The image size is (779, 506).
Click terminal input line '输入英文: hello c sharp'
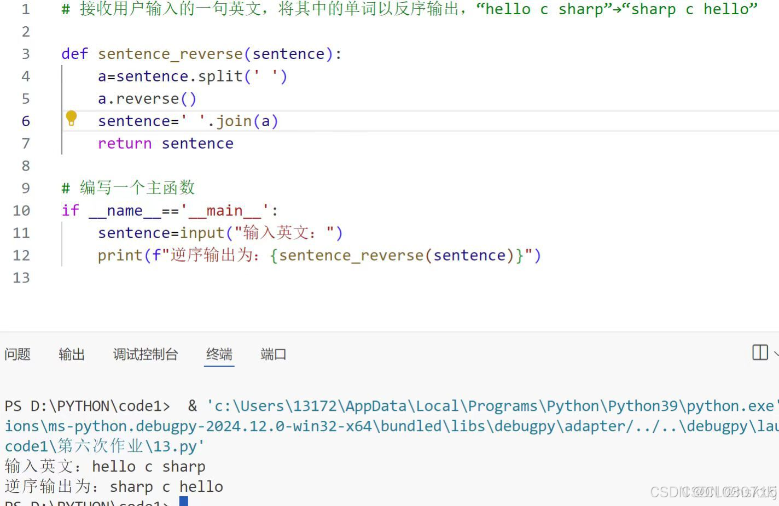coord(105,467)
